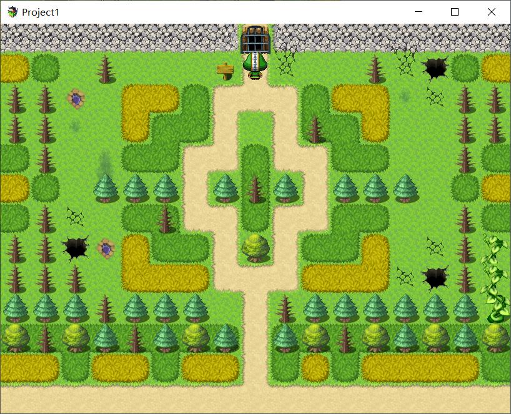The width and height of the screenshot is (511, 414).
Task: Click the dead tree in the hedge left of the path
Action: tap(165, 219)
